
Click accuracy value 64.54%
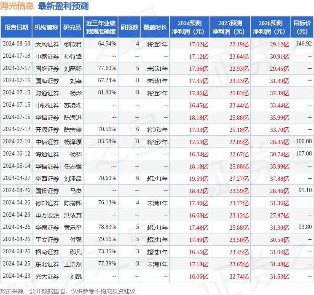click(107, 44)
